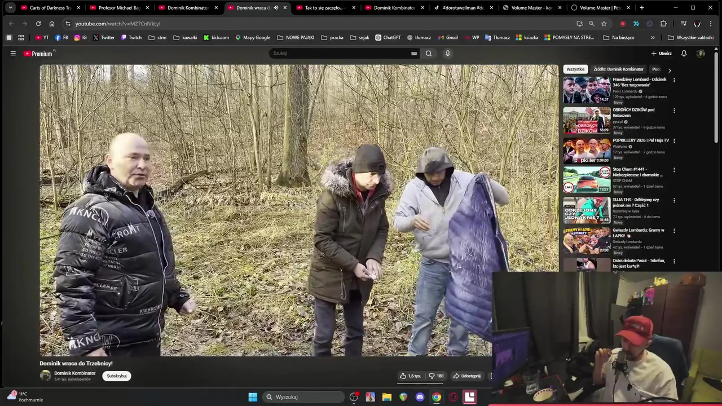Open options menu for Gwiazdy Lombardu video
722x406 pixels.
click(674, 231)
